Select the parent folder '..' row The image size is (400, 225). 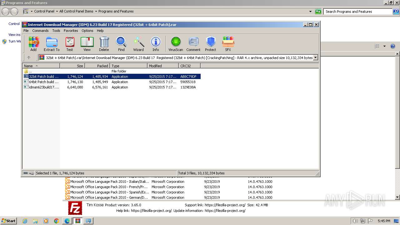click(x=112, y=71)
